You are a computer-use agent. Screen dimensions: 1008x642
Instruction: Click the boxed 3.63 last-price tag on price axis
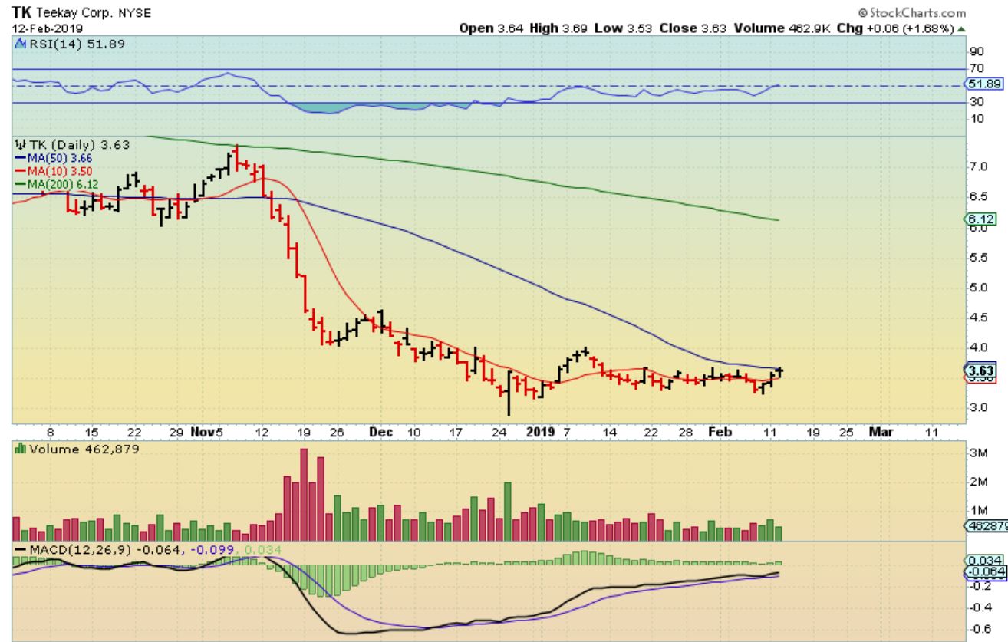coord(979,371)
